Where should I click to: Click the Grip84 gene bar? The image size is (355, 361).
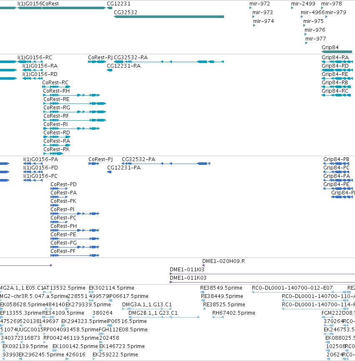pos(337,52)
